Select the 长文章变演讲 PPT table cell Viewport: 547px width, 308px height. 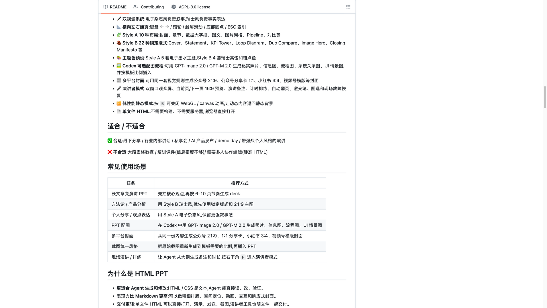pyautogui.click(x=131, y=194)
